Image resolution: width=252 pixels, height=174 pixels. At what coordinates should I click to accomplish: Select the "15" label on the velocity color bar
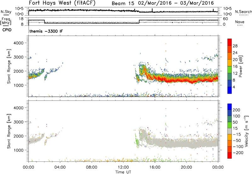[235, 128]
